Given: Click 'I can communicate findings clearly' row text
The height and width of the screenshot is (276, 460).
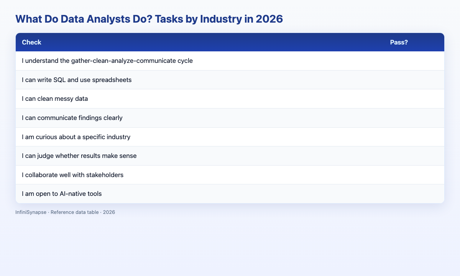Looking at the screenshot, I should pos(72,118).
